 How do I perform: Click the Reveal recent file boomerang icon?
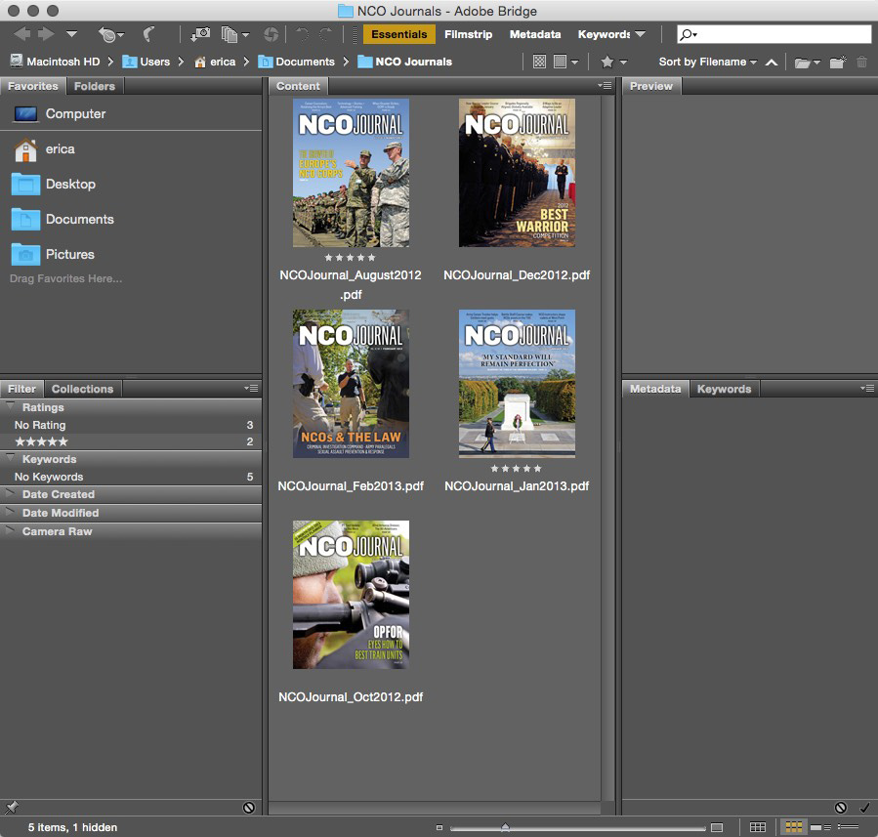point(105,34)
